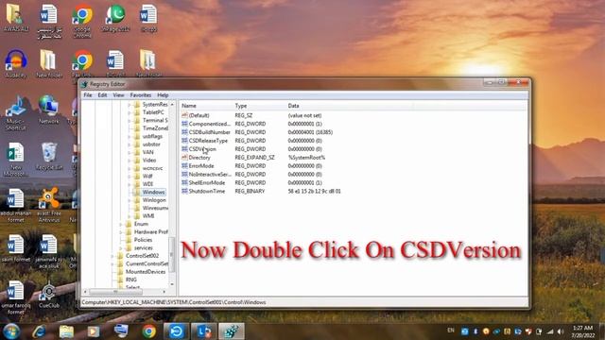Expand the usbflags registry key
The height and width of the screenshot is (340, 605).
coord(130,136)
